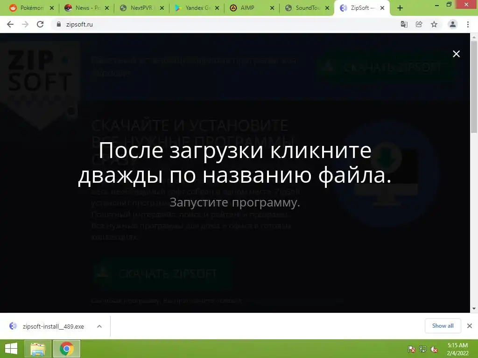
Task: Restore down the Chrome window
Action: point(449,4)
